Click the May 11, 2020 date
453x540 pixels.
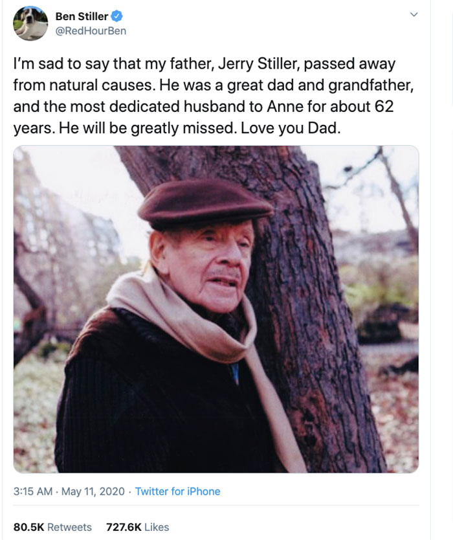click(93, 491)
